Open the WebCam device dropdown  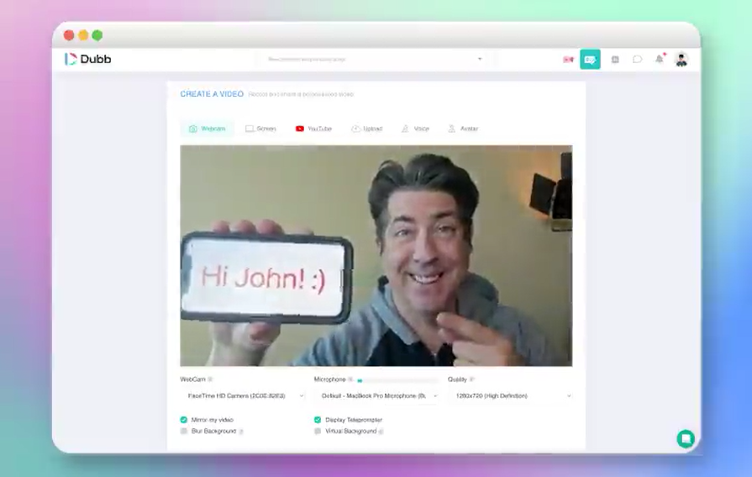(x=245, y=395)
